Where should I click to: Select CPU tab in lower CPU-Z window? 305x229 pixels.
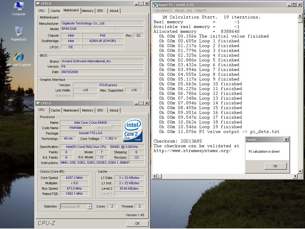(41, 110)
